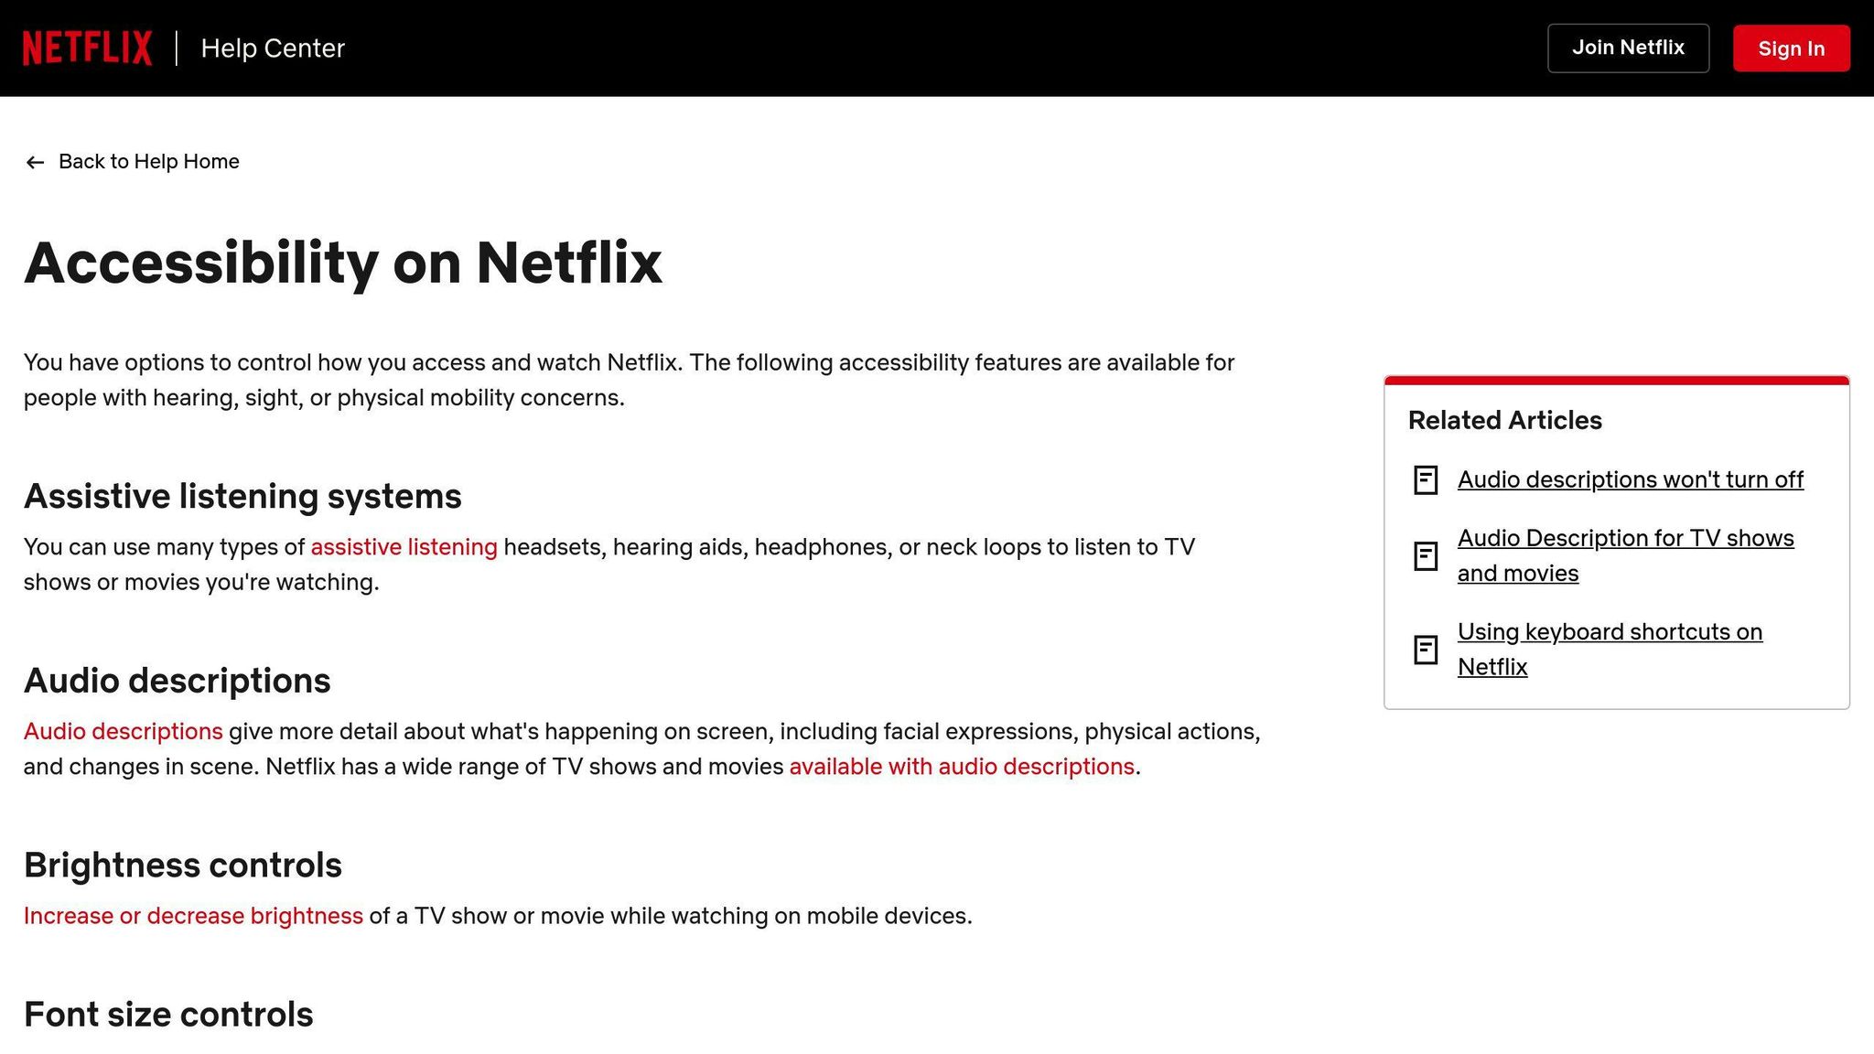Click the Netflix logo in the header
This screenshot has height=1054, width=1874.
point(88,47)
